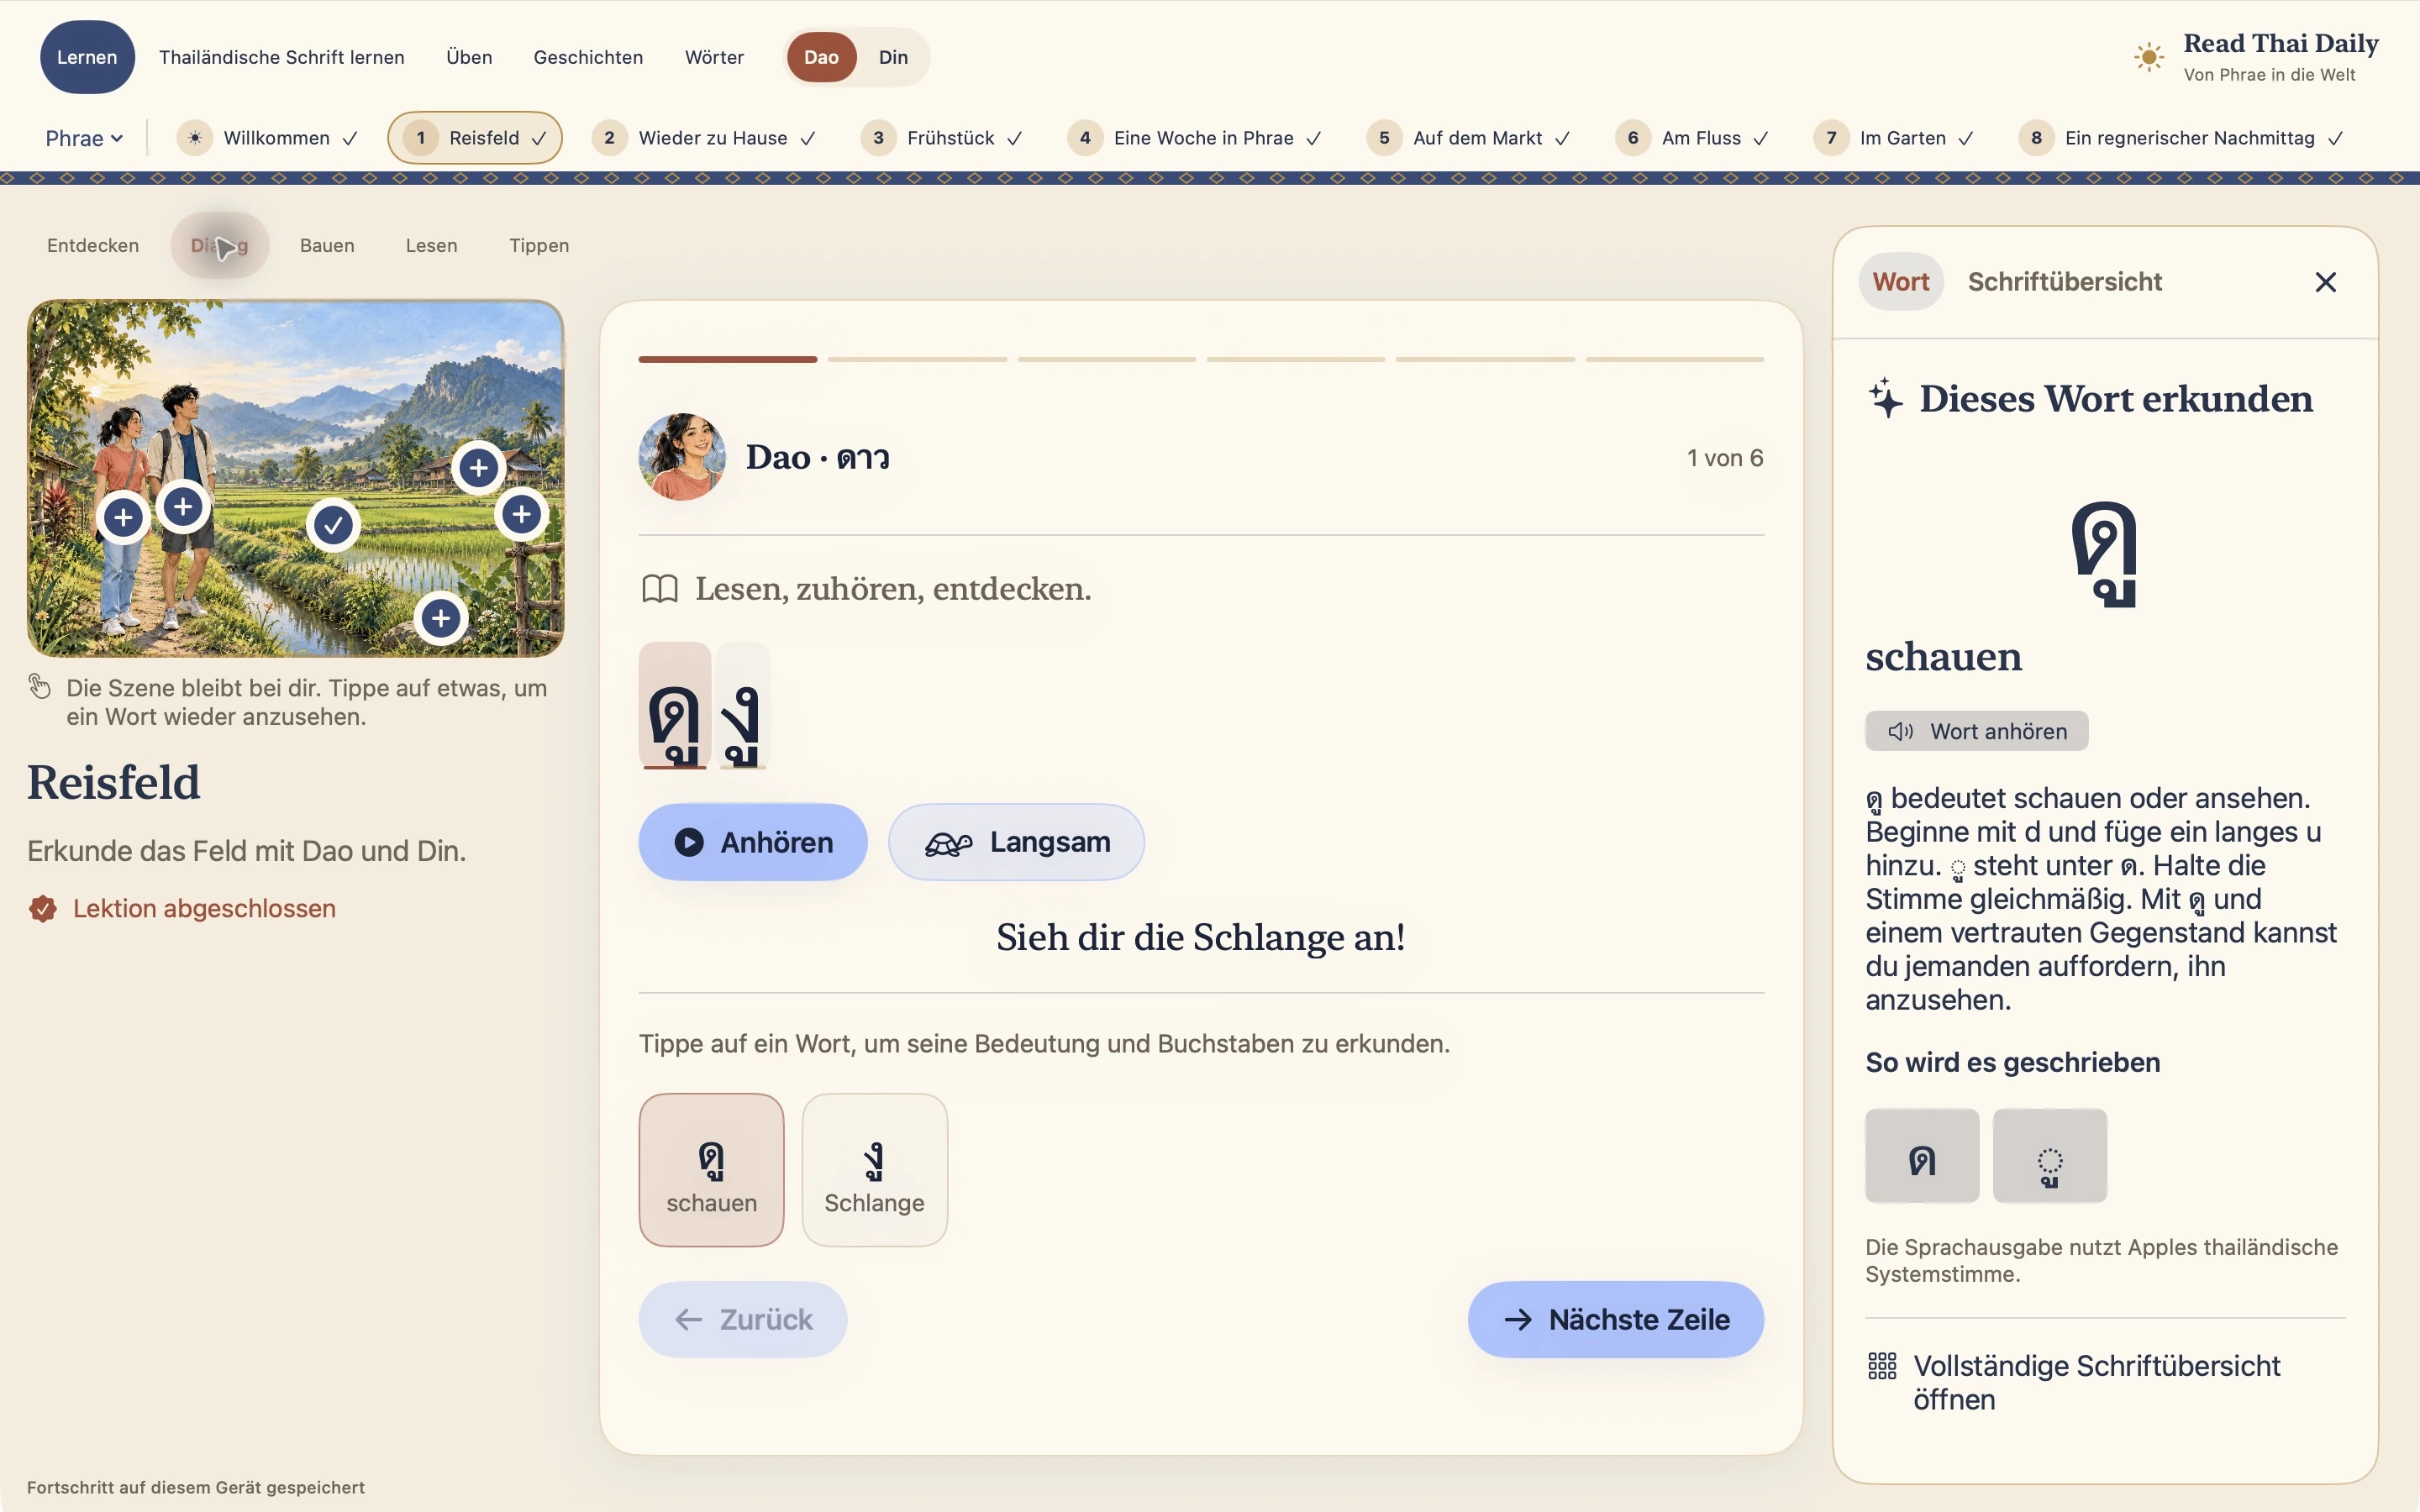Open the Willkommen chapter
The width and height of the screenshot is (2420, 1512).
(x=268, y=138)
